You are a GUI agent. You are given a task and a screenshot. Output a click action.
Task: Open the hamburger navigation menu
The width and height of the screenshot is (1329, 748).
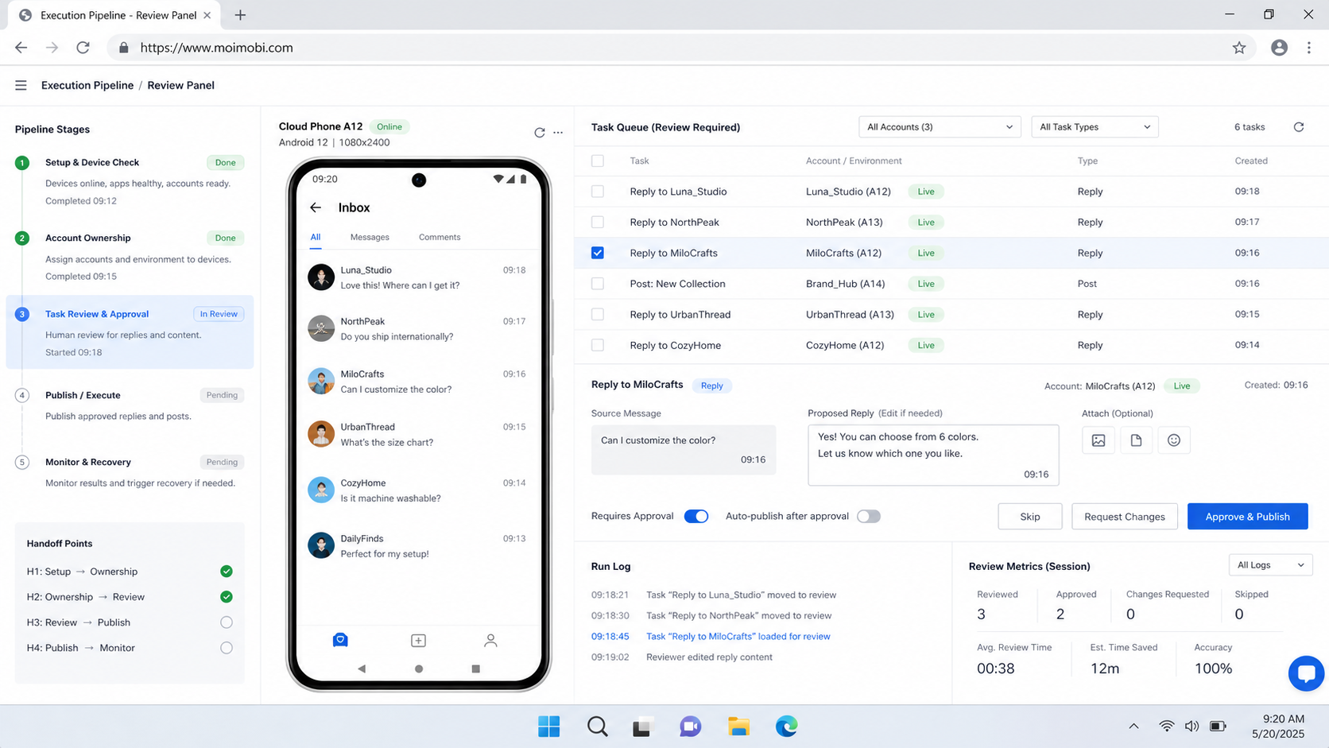(x=21, y=85)
